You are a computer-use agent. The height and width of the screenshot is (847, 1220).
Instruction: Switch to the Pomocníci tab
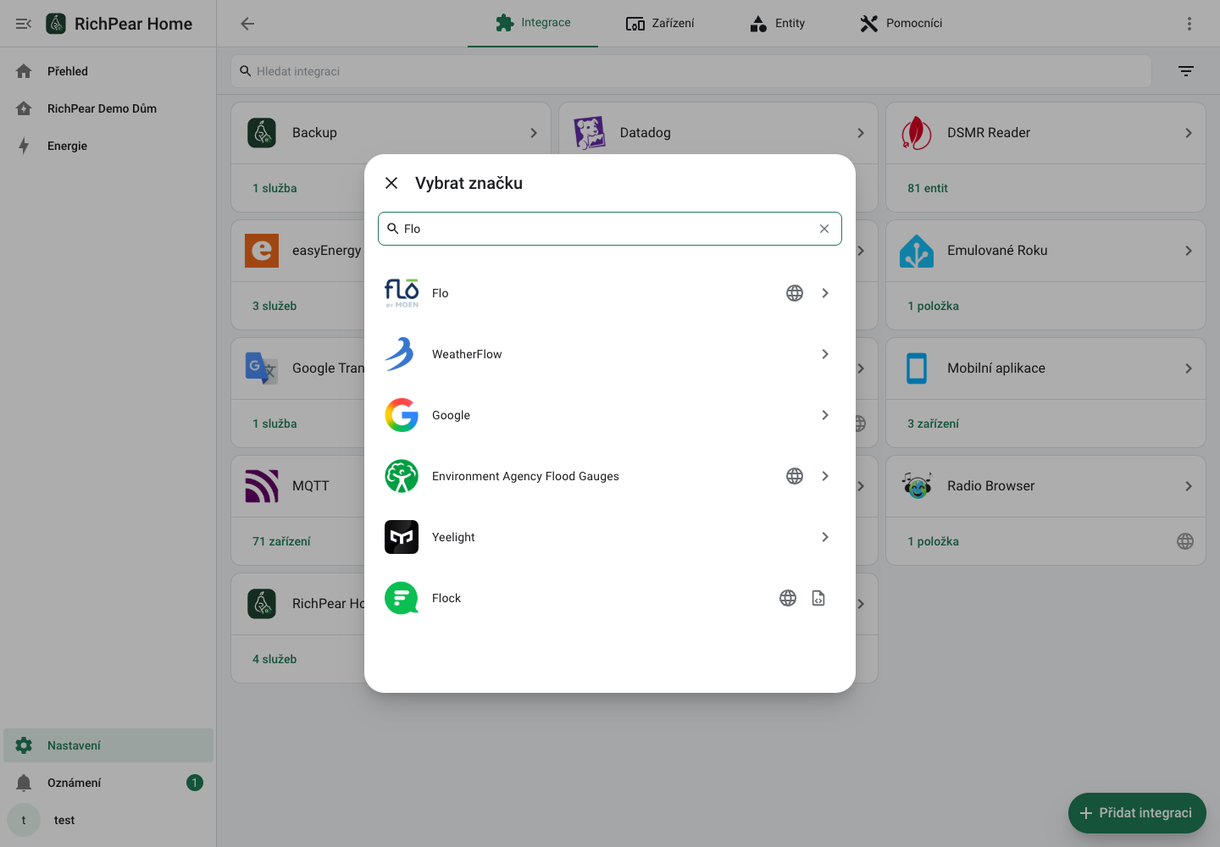[x=901, y=23]
